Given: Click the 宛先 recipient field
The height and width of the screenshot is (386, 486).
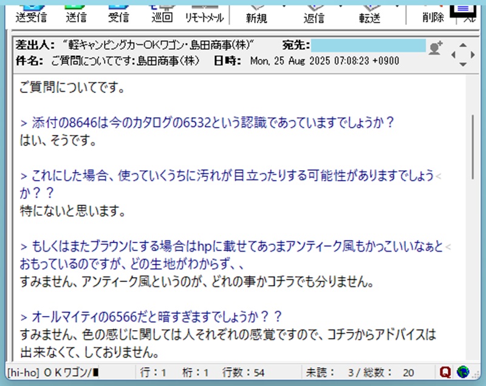Looking at the screenshot, I should pos(368,46).
